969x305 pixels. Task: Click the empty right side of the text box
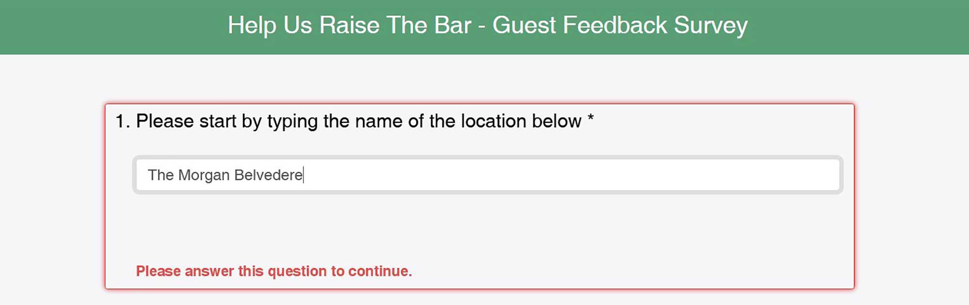click(630, 175)
